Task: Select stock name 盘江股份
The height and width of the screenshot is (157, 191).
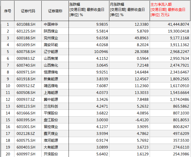Action: (51, 120)
